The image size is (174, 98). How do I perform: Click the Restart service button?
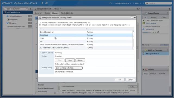[x=80, y=60]
